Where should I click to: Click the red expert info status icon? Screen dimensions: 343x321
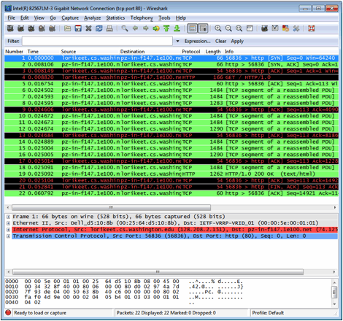tap(8, 312)
